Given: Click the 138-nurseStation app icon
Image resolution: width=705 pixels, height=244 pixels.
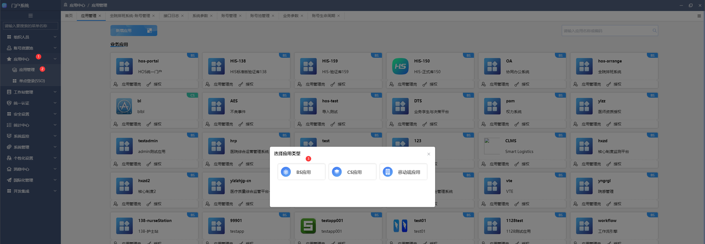Looking at the screenshot, I should pyautogui.click(x=124, y=226).
